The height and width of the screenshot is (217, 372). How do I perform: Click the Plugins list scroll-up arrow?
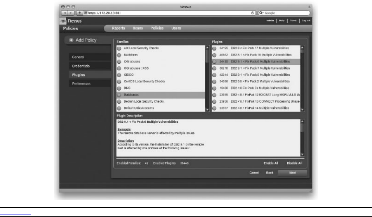click(x=302, y=47)
